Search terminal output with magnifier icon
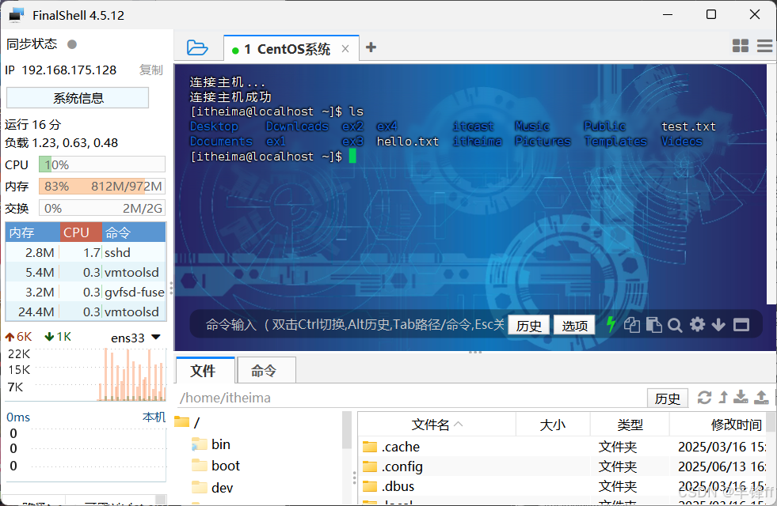The width and height of the screenshot is (777, 506). click(x=674, y=325)
